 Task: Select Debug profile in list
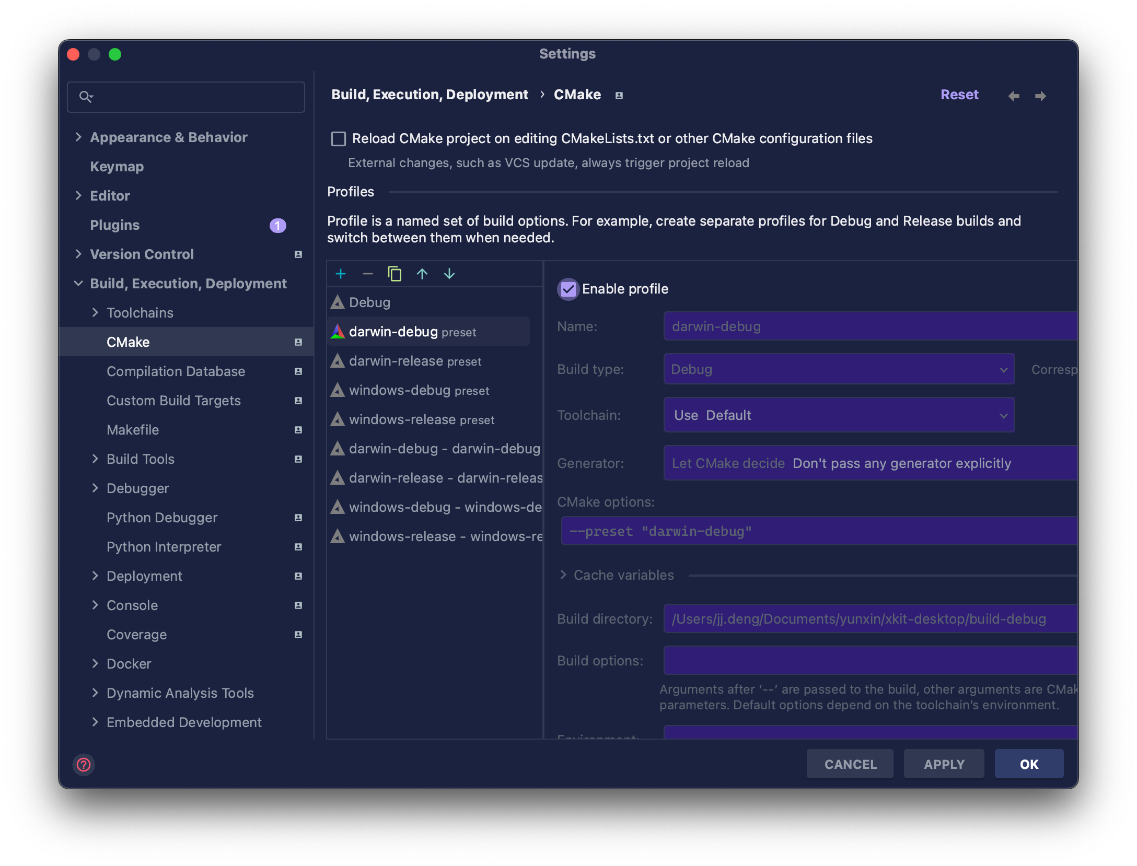coord(435,302)
